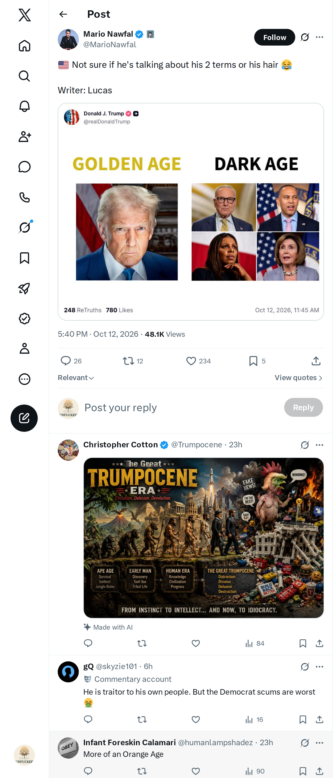Open more options on Christopher Cotton's reply
333x778 pixels.
pos(319,445)
